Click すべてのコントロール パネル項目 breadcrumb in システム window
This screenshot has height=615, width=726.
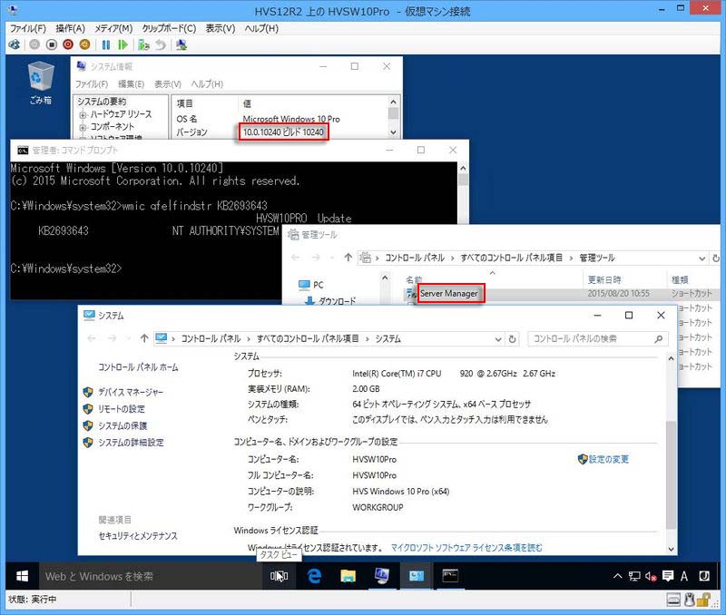pyautogui.click(x=308, y=338)
